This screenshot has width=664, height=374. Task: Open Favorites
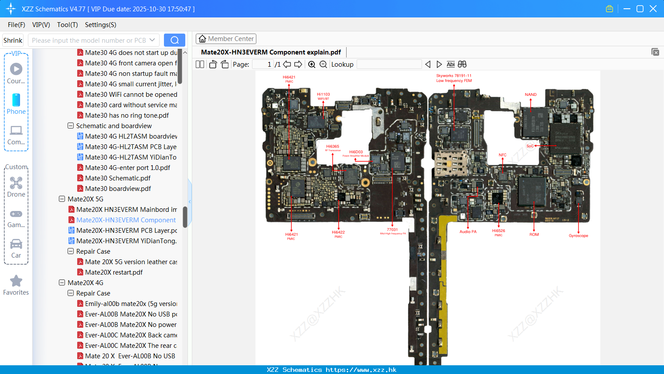coord(16,285)
